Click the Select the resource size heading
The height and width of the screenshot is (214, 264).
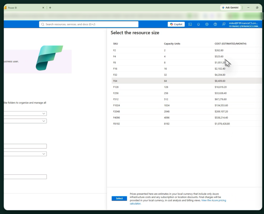[x=135, y=33]
